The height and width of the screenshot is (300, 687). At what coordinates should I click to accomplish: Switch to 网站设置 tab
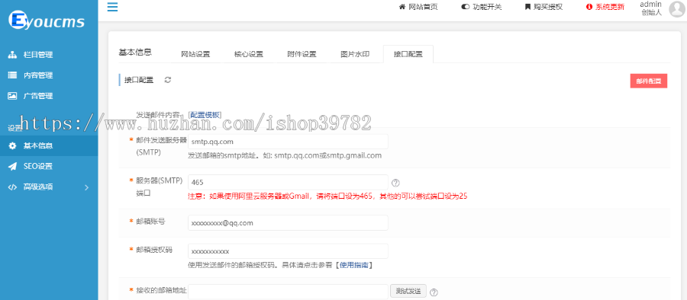pos(195,54)
